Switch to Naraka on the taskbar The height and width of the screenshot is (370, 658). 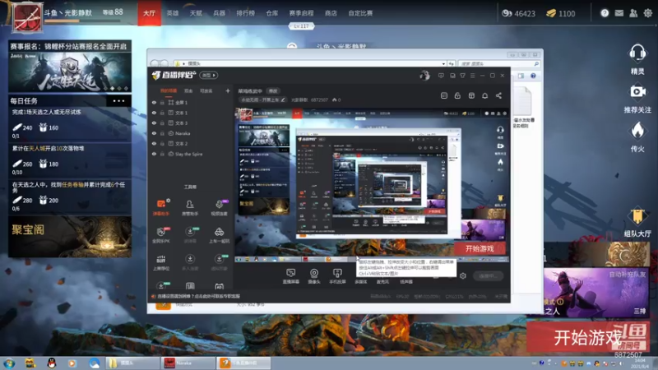[x=188, y=363]
